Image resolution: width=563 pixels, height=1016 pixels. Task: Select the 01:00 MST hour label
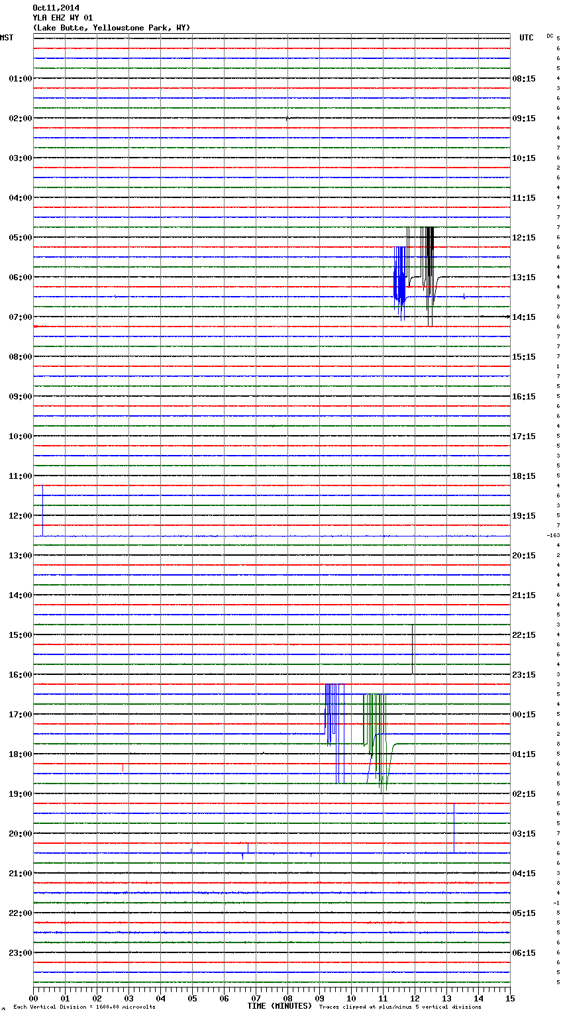(x=21, y=79)
